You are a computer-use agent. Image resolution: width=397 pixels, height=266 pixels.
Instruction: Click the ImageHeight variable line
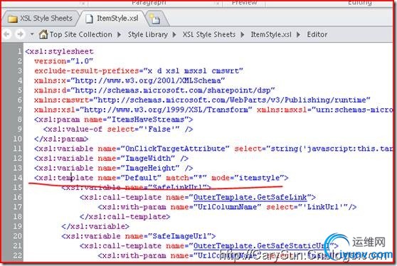[113, 168]
